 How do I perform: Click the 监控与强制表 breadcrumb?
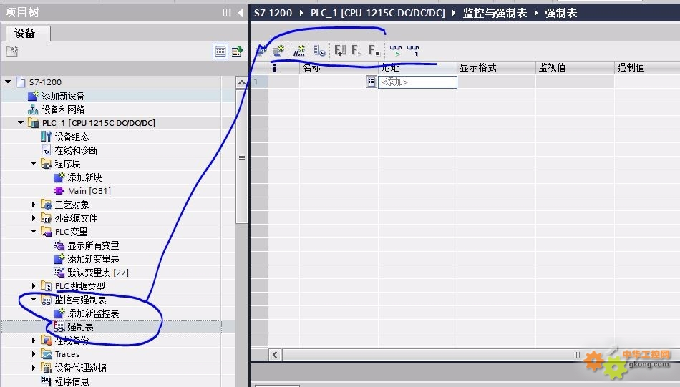click(495, 13)
